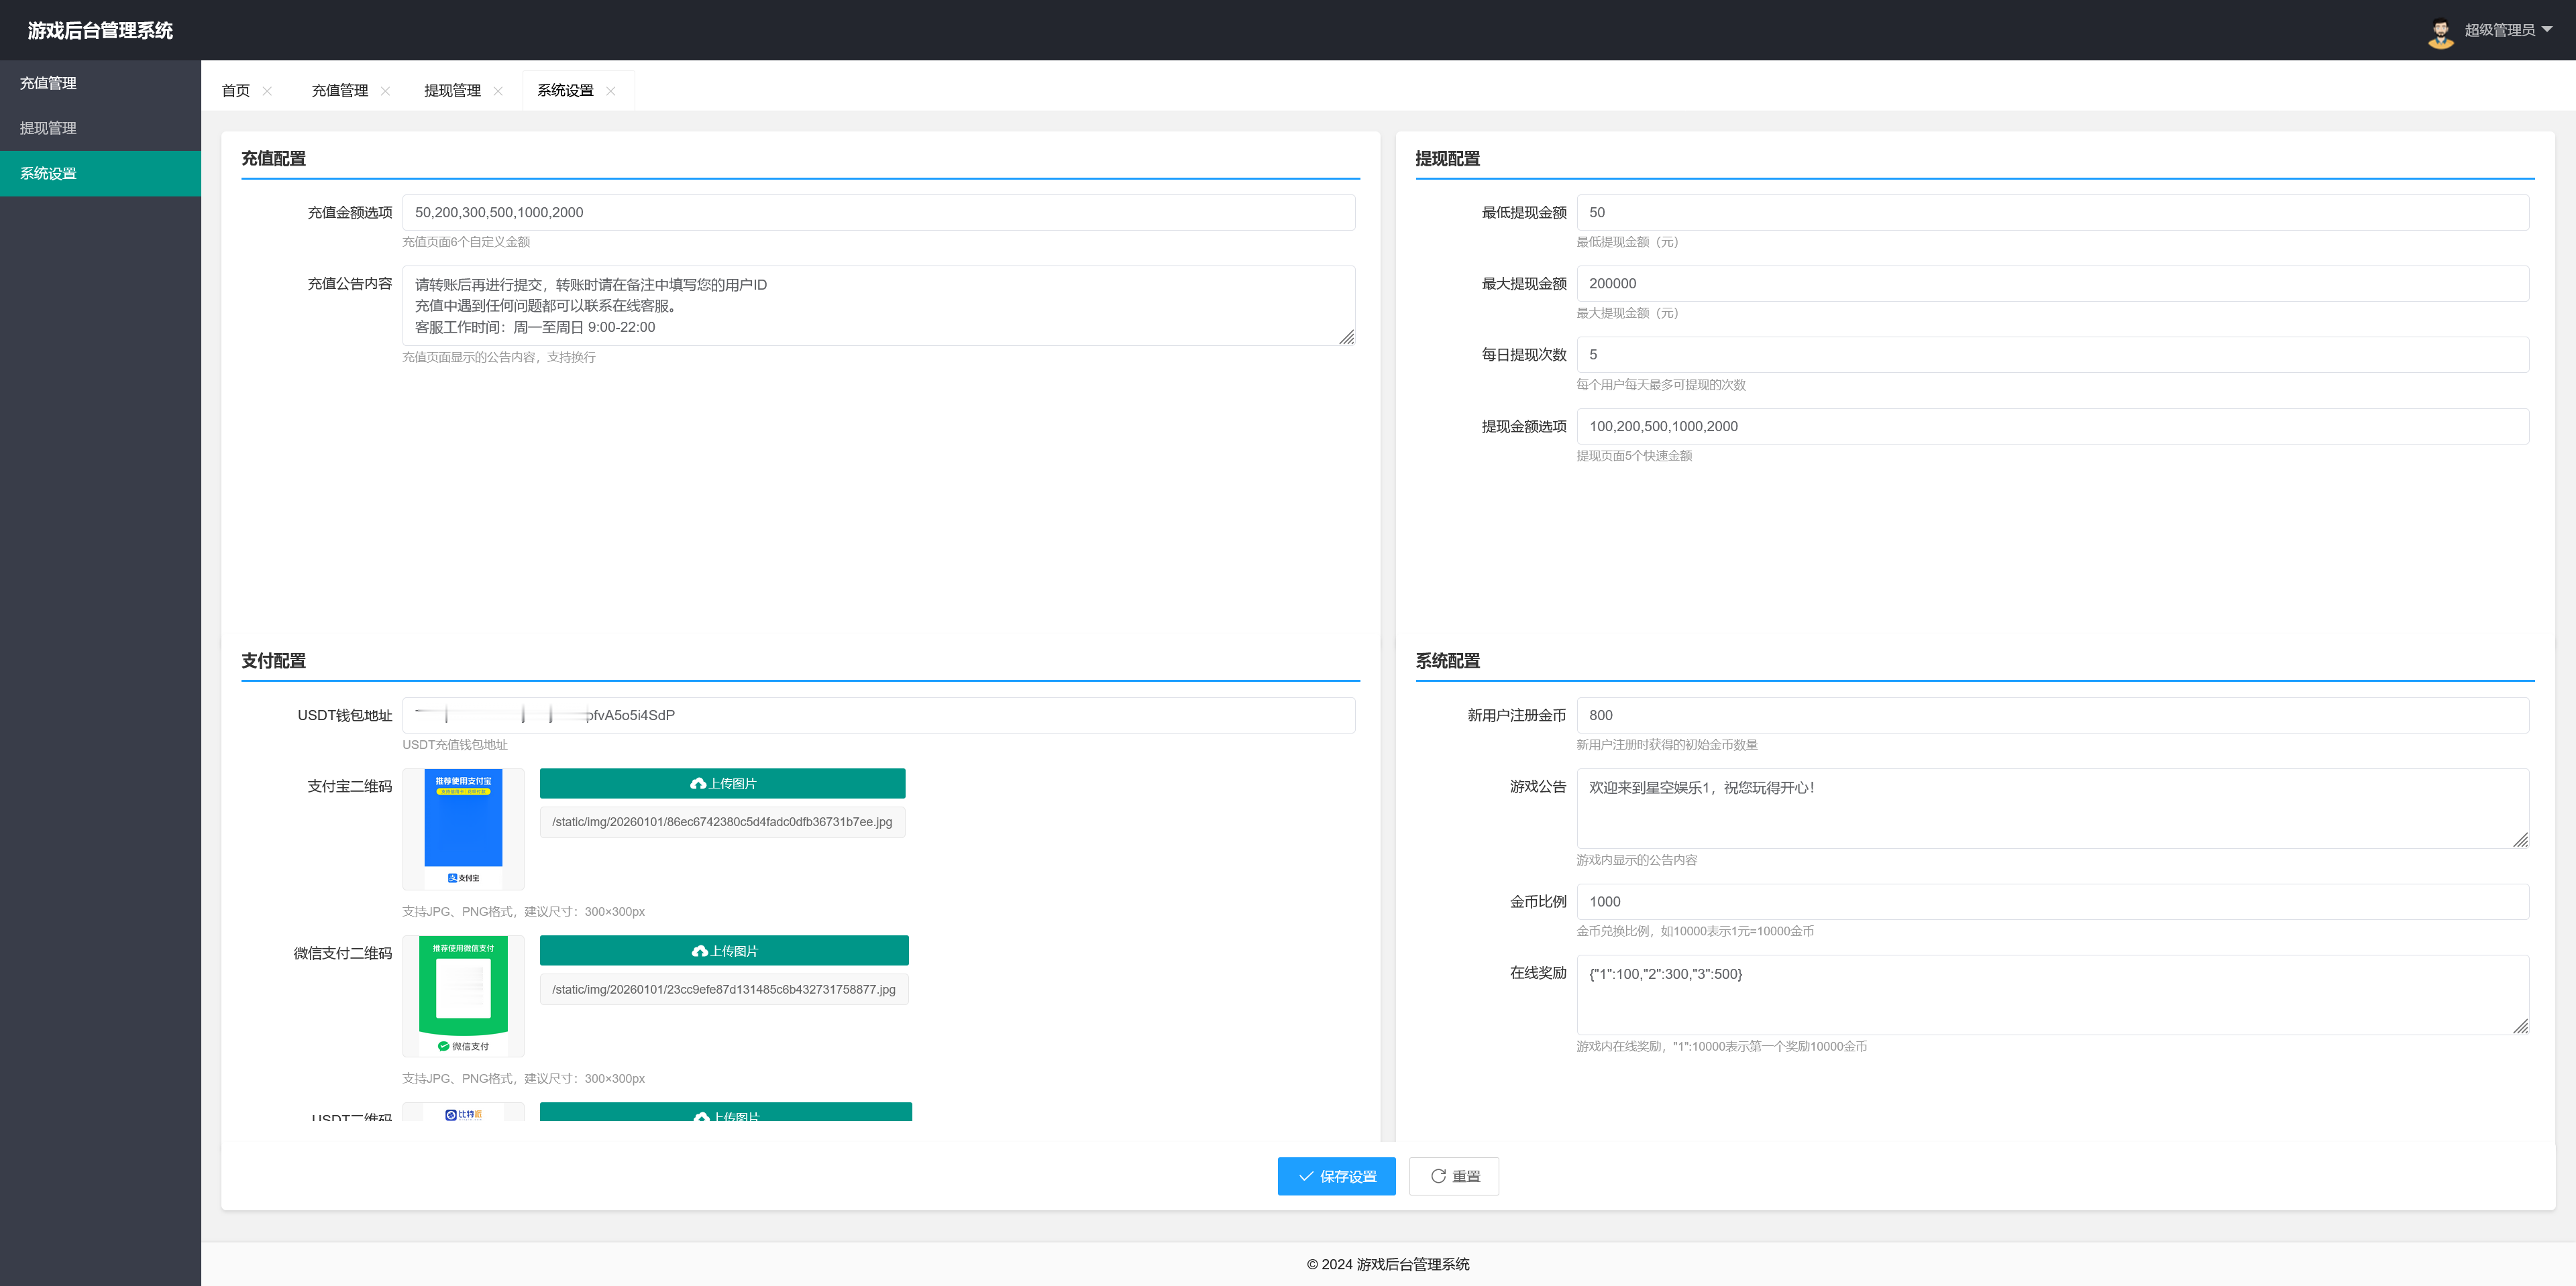Close the 提现管理 tab X icon
The width and height of the screenshot is (2576, 1286).
[498, 91]
